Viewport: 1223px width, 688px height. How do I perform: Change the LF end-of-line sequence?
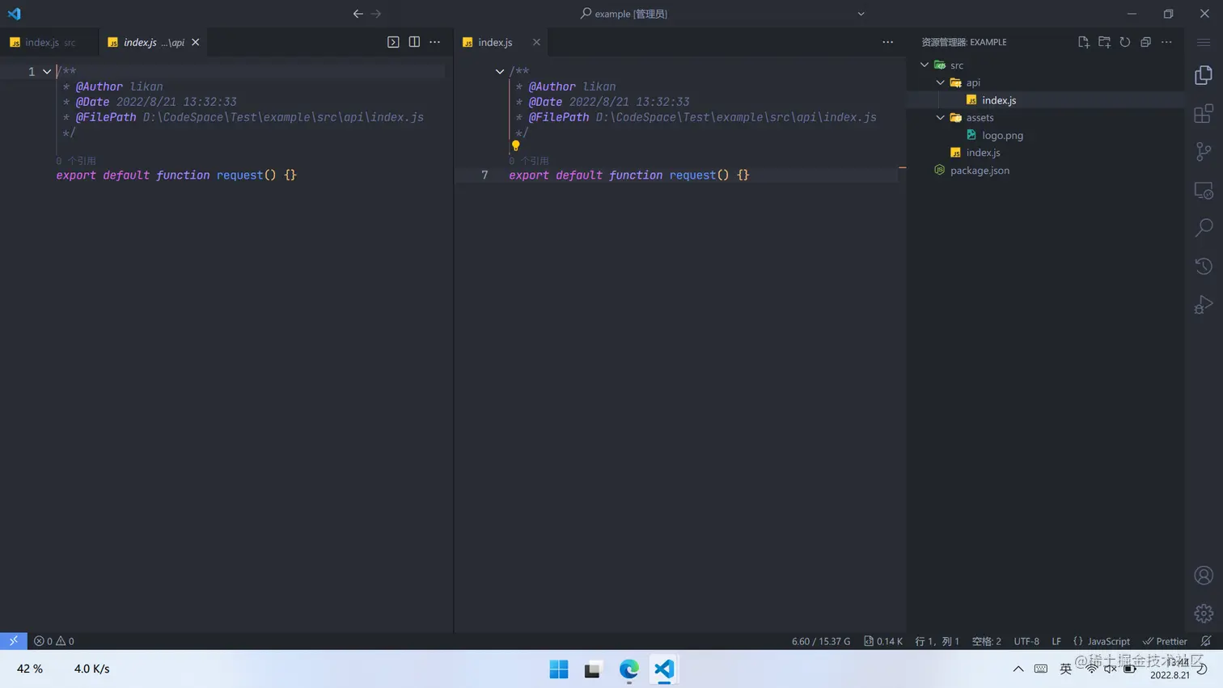1056,641
